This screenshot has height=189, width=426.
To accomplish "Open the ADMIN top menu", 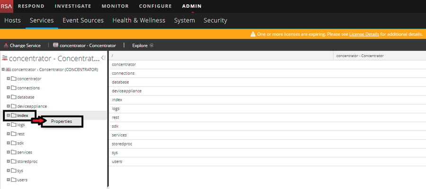I will [x=192, y=6].
